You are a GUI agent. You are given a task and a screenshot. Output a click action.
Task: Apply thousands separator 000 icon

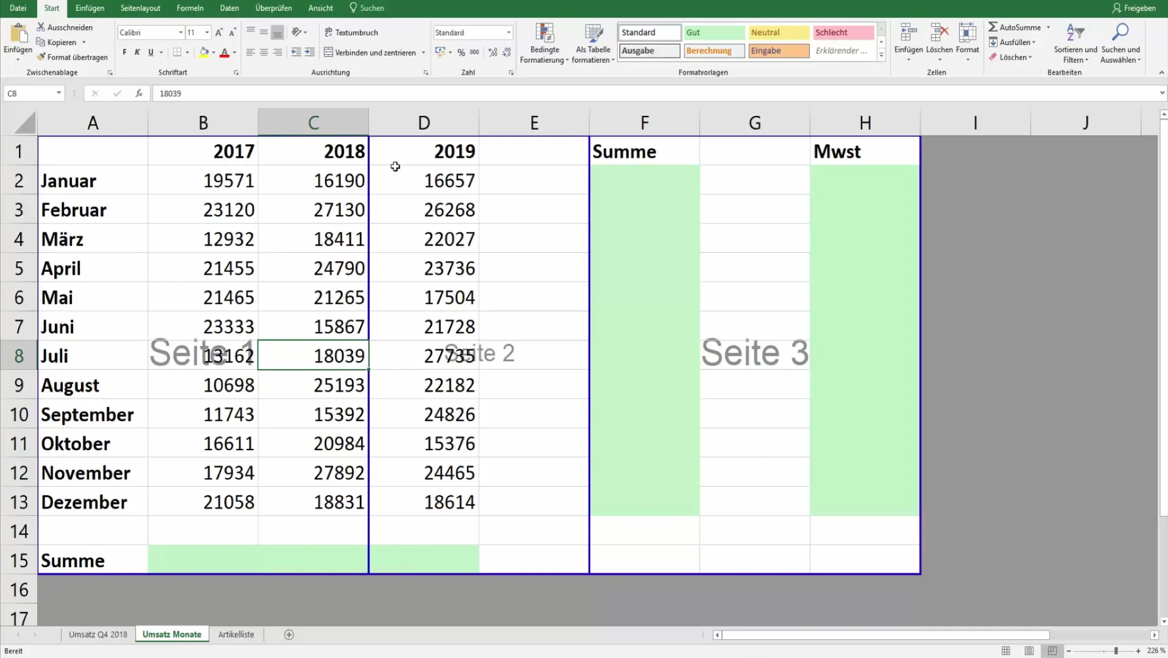pyautogui.click(x=474, y=52)
